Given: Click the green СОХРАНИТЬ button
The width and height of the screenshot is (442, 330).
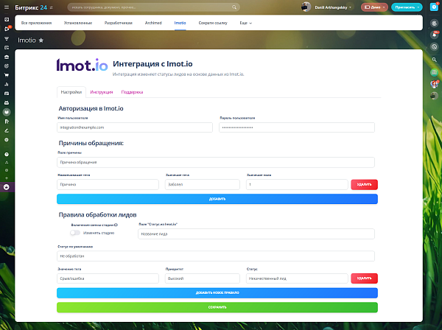Looking at the screenshot, I should [x=217, y=307].
